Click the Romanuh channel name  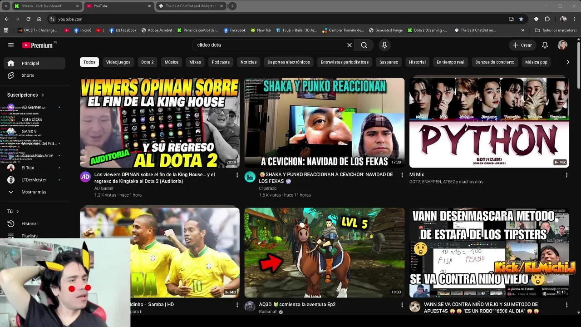[x=268, y=312]
